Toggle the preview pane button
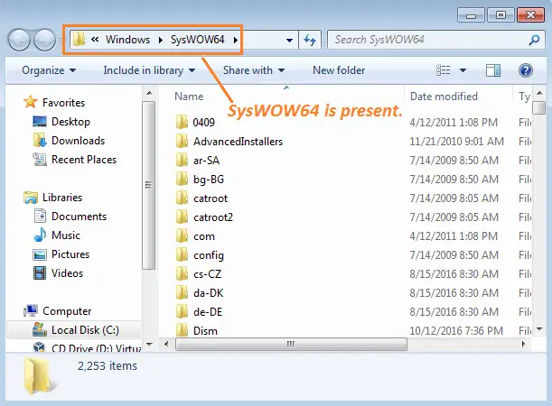This screenshot has width=552, height=406. coord(493,70)
